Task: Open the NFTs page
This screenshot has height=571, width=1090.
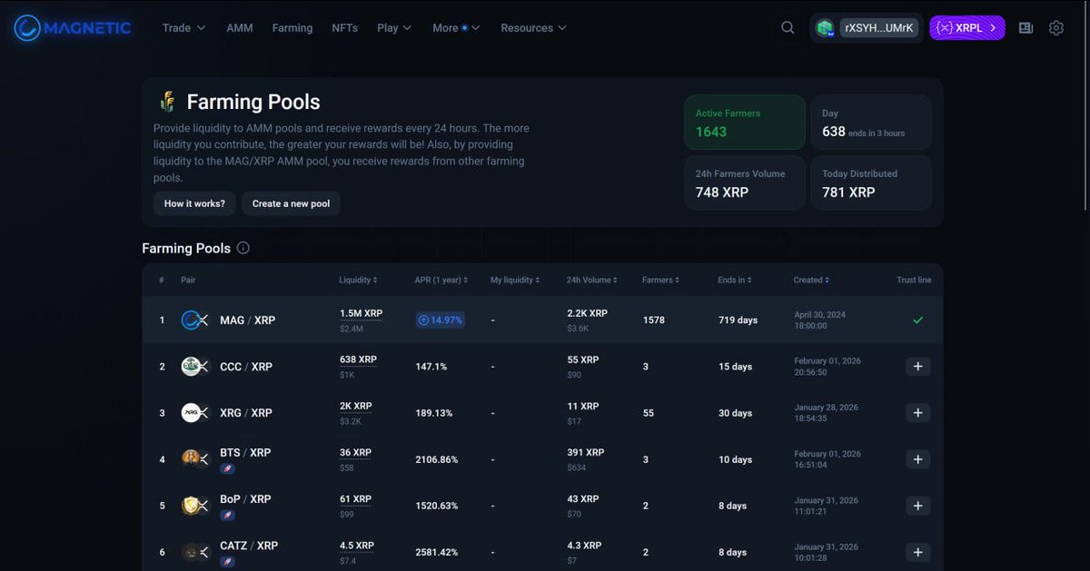Action: pyautogui.click(x=345, y=28)
